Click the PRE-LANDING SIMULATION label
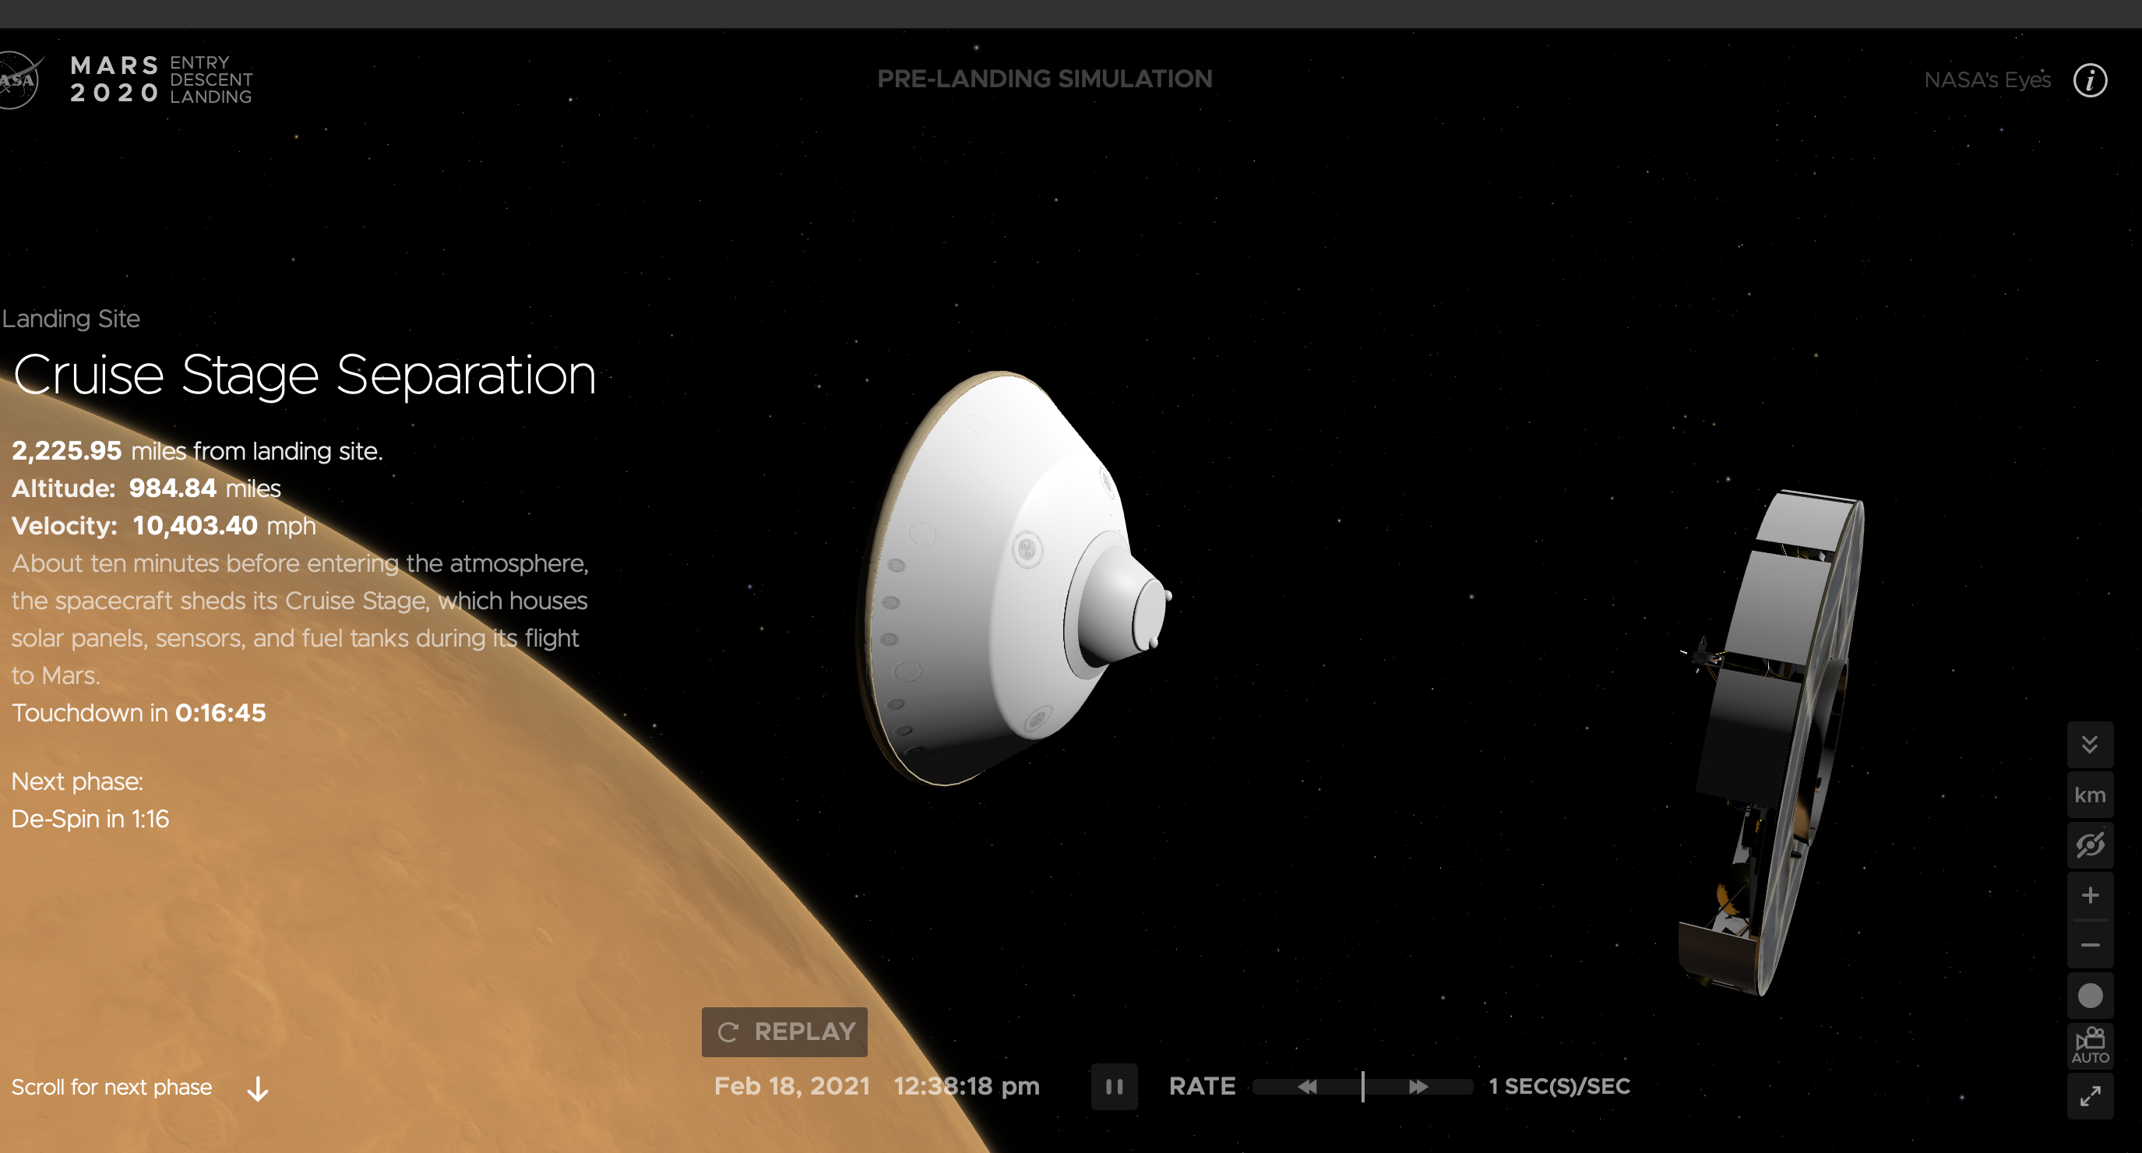2142x1153 pixels. point(1045,79)
